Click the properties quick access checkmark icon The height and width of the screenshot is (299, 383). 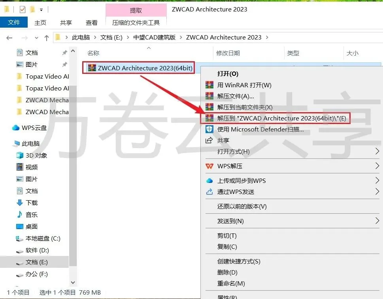pos(23,9)
